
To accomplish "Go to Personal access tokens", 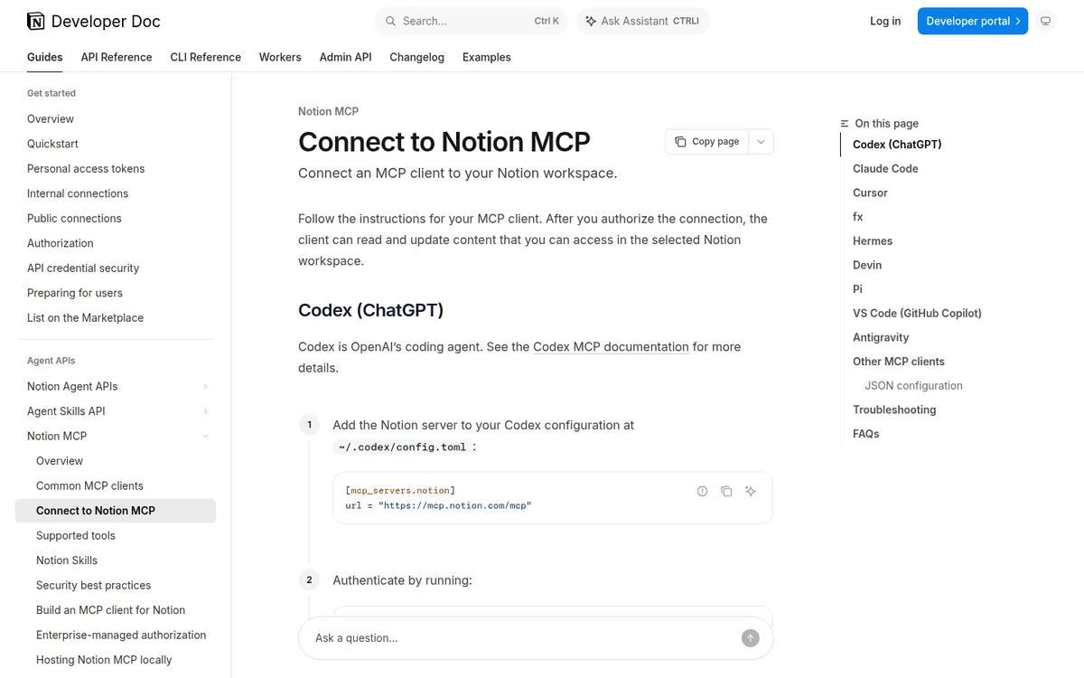I will [x=86, y=169].
